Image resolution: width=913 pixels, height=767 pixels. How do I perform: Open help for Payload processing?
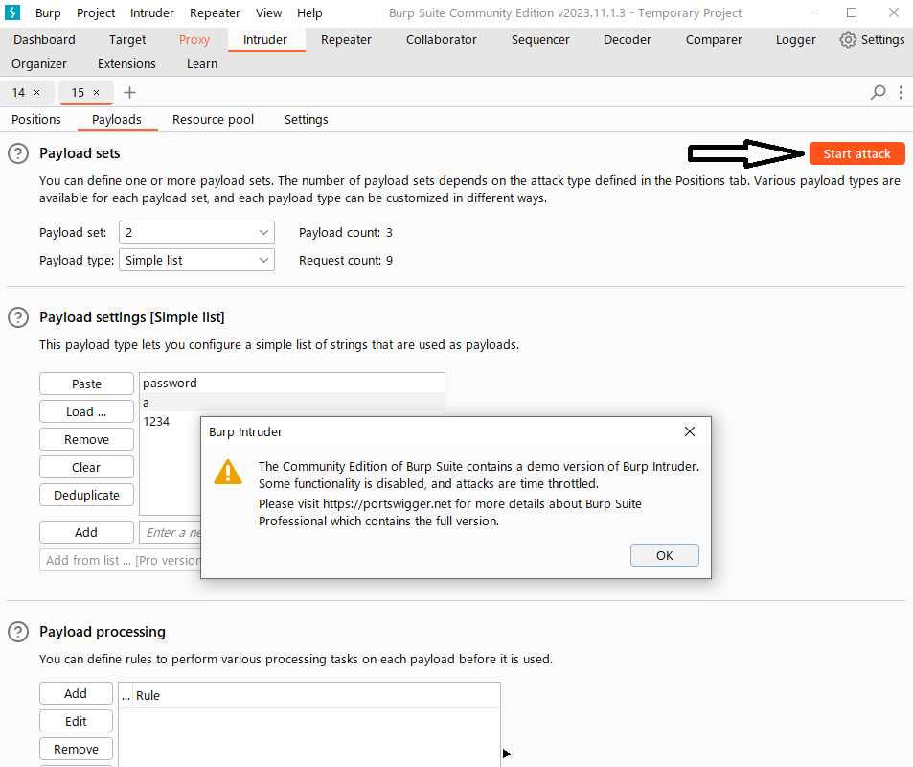(18, 632)
